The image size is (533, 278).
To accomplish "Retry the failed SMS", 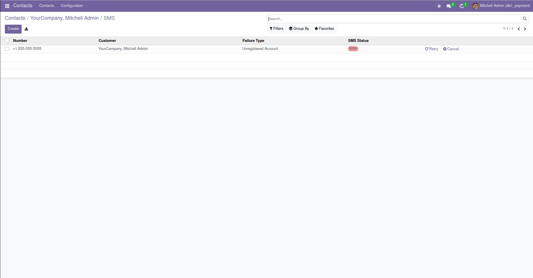I will click(432, 49).
